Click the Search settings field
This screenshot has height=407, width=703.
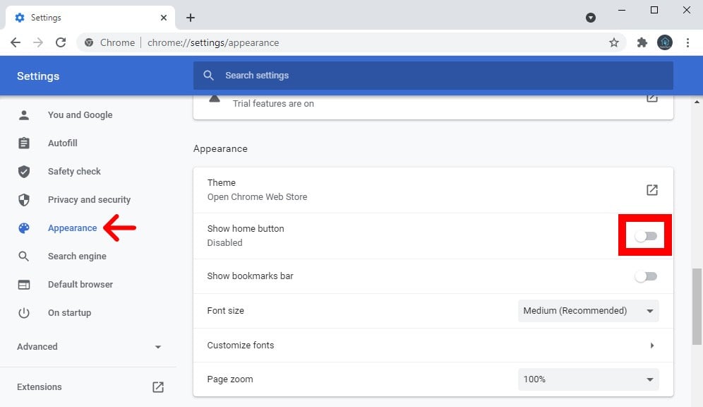[433, 76]
